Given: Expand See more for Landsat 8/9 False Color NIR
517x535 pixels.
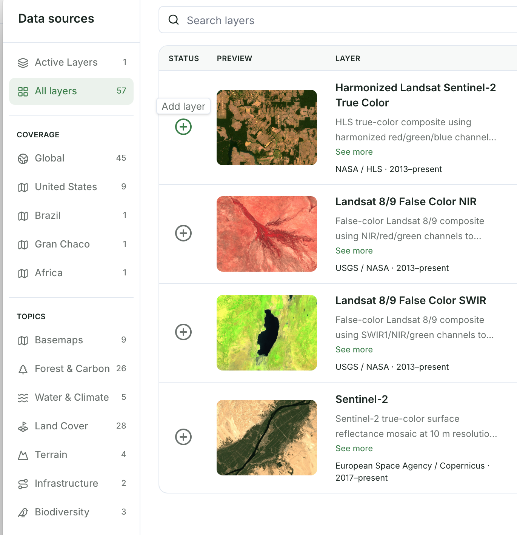Looking at the screenshot, I should (x=354, y=251).
